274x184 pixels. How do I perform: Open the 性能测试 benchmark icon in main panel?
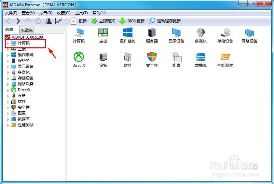coord(225,60)
